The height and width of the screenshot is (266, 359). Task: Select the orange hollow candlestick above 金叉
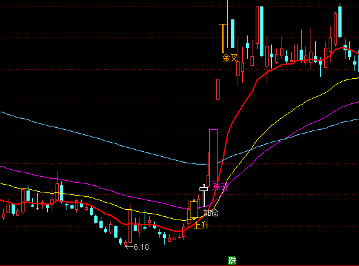pos(223,38)
